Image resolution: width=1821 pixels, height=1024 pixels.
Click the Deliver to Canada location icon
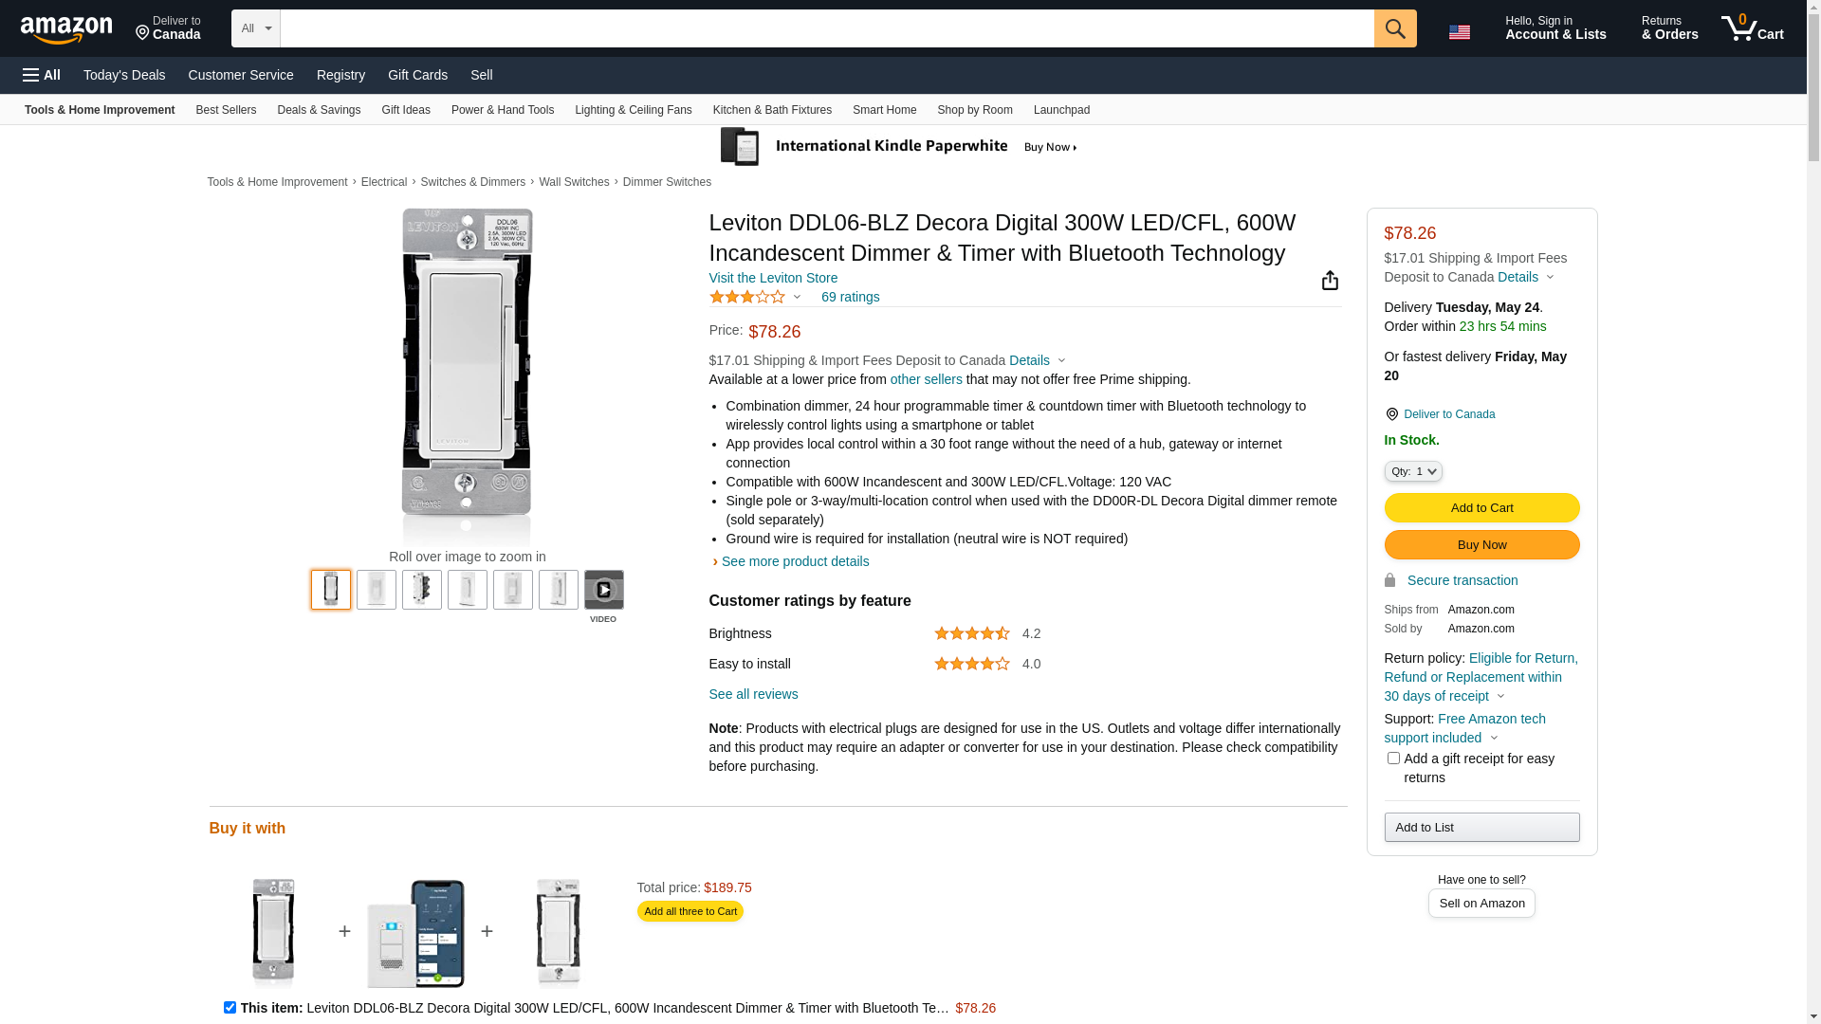pyautogui.click(x=1391, y=414)
